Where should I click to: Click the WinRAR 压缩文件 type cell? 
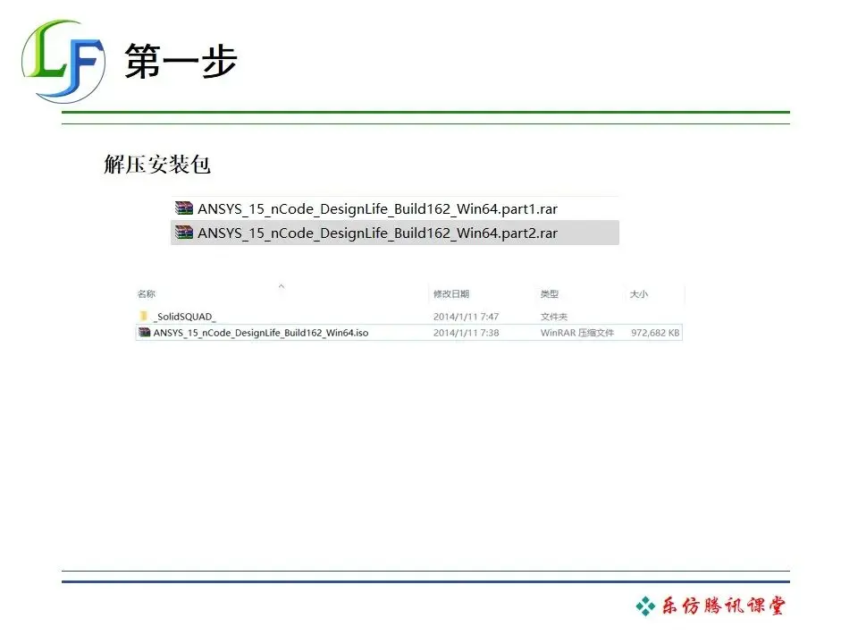click(x=577, y=333)
